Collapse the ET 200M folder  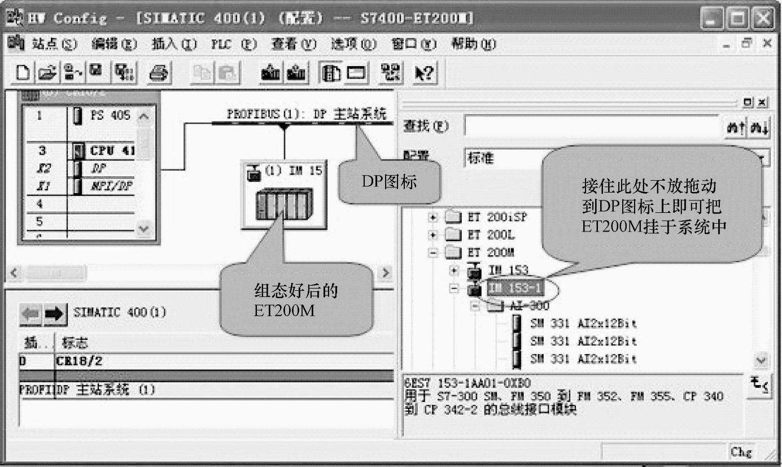pos(433,253)
